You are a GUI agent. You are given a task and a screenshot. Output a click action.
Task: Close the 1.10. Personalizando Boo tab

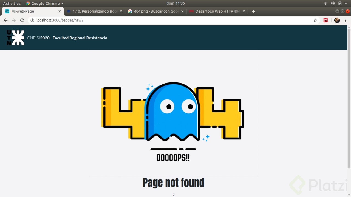click(x=121, y=11)
